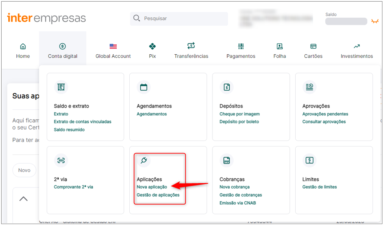384x226 pixels.
Task: Click the Novo button
Action: point(24,170)
